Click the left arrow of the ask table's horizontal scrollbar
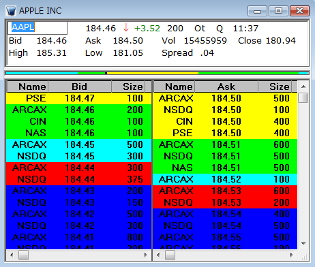This screenshot has height=267, width=315. click(x=158, y=255)
